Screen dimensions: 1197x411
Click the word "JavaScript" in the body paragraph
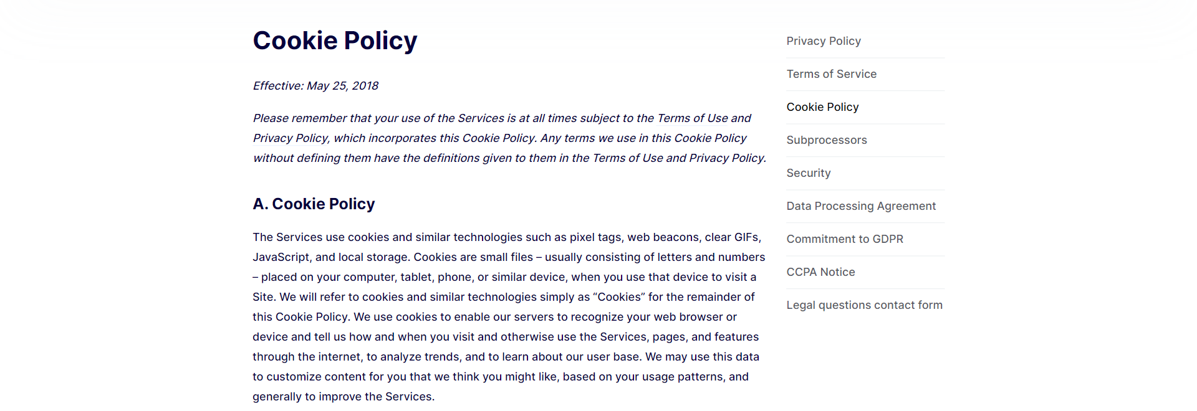[281, 257]
